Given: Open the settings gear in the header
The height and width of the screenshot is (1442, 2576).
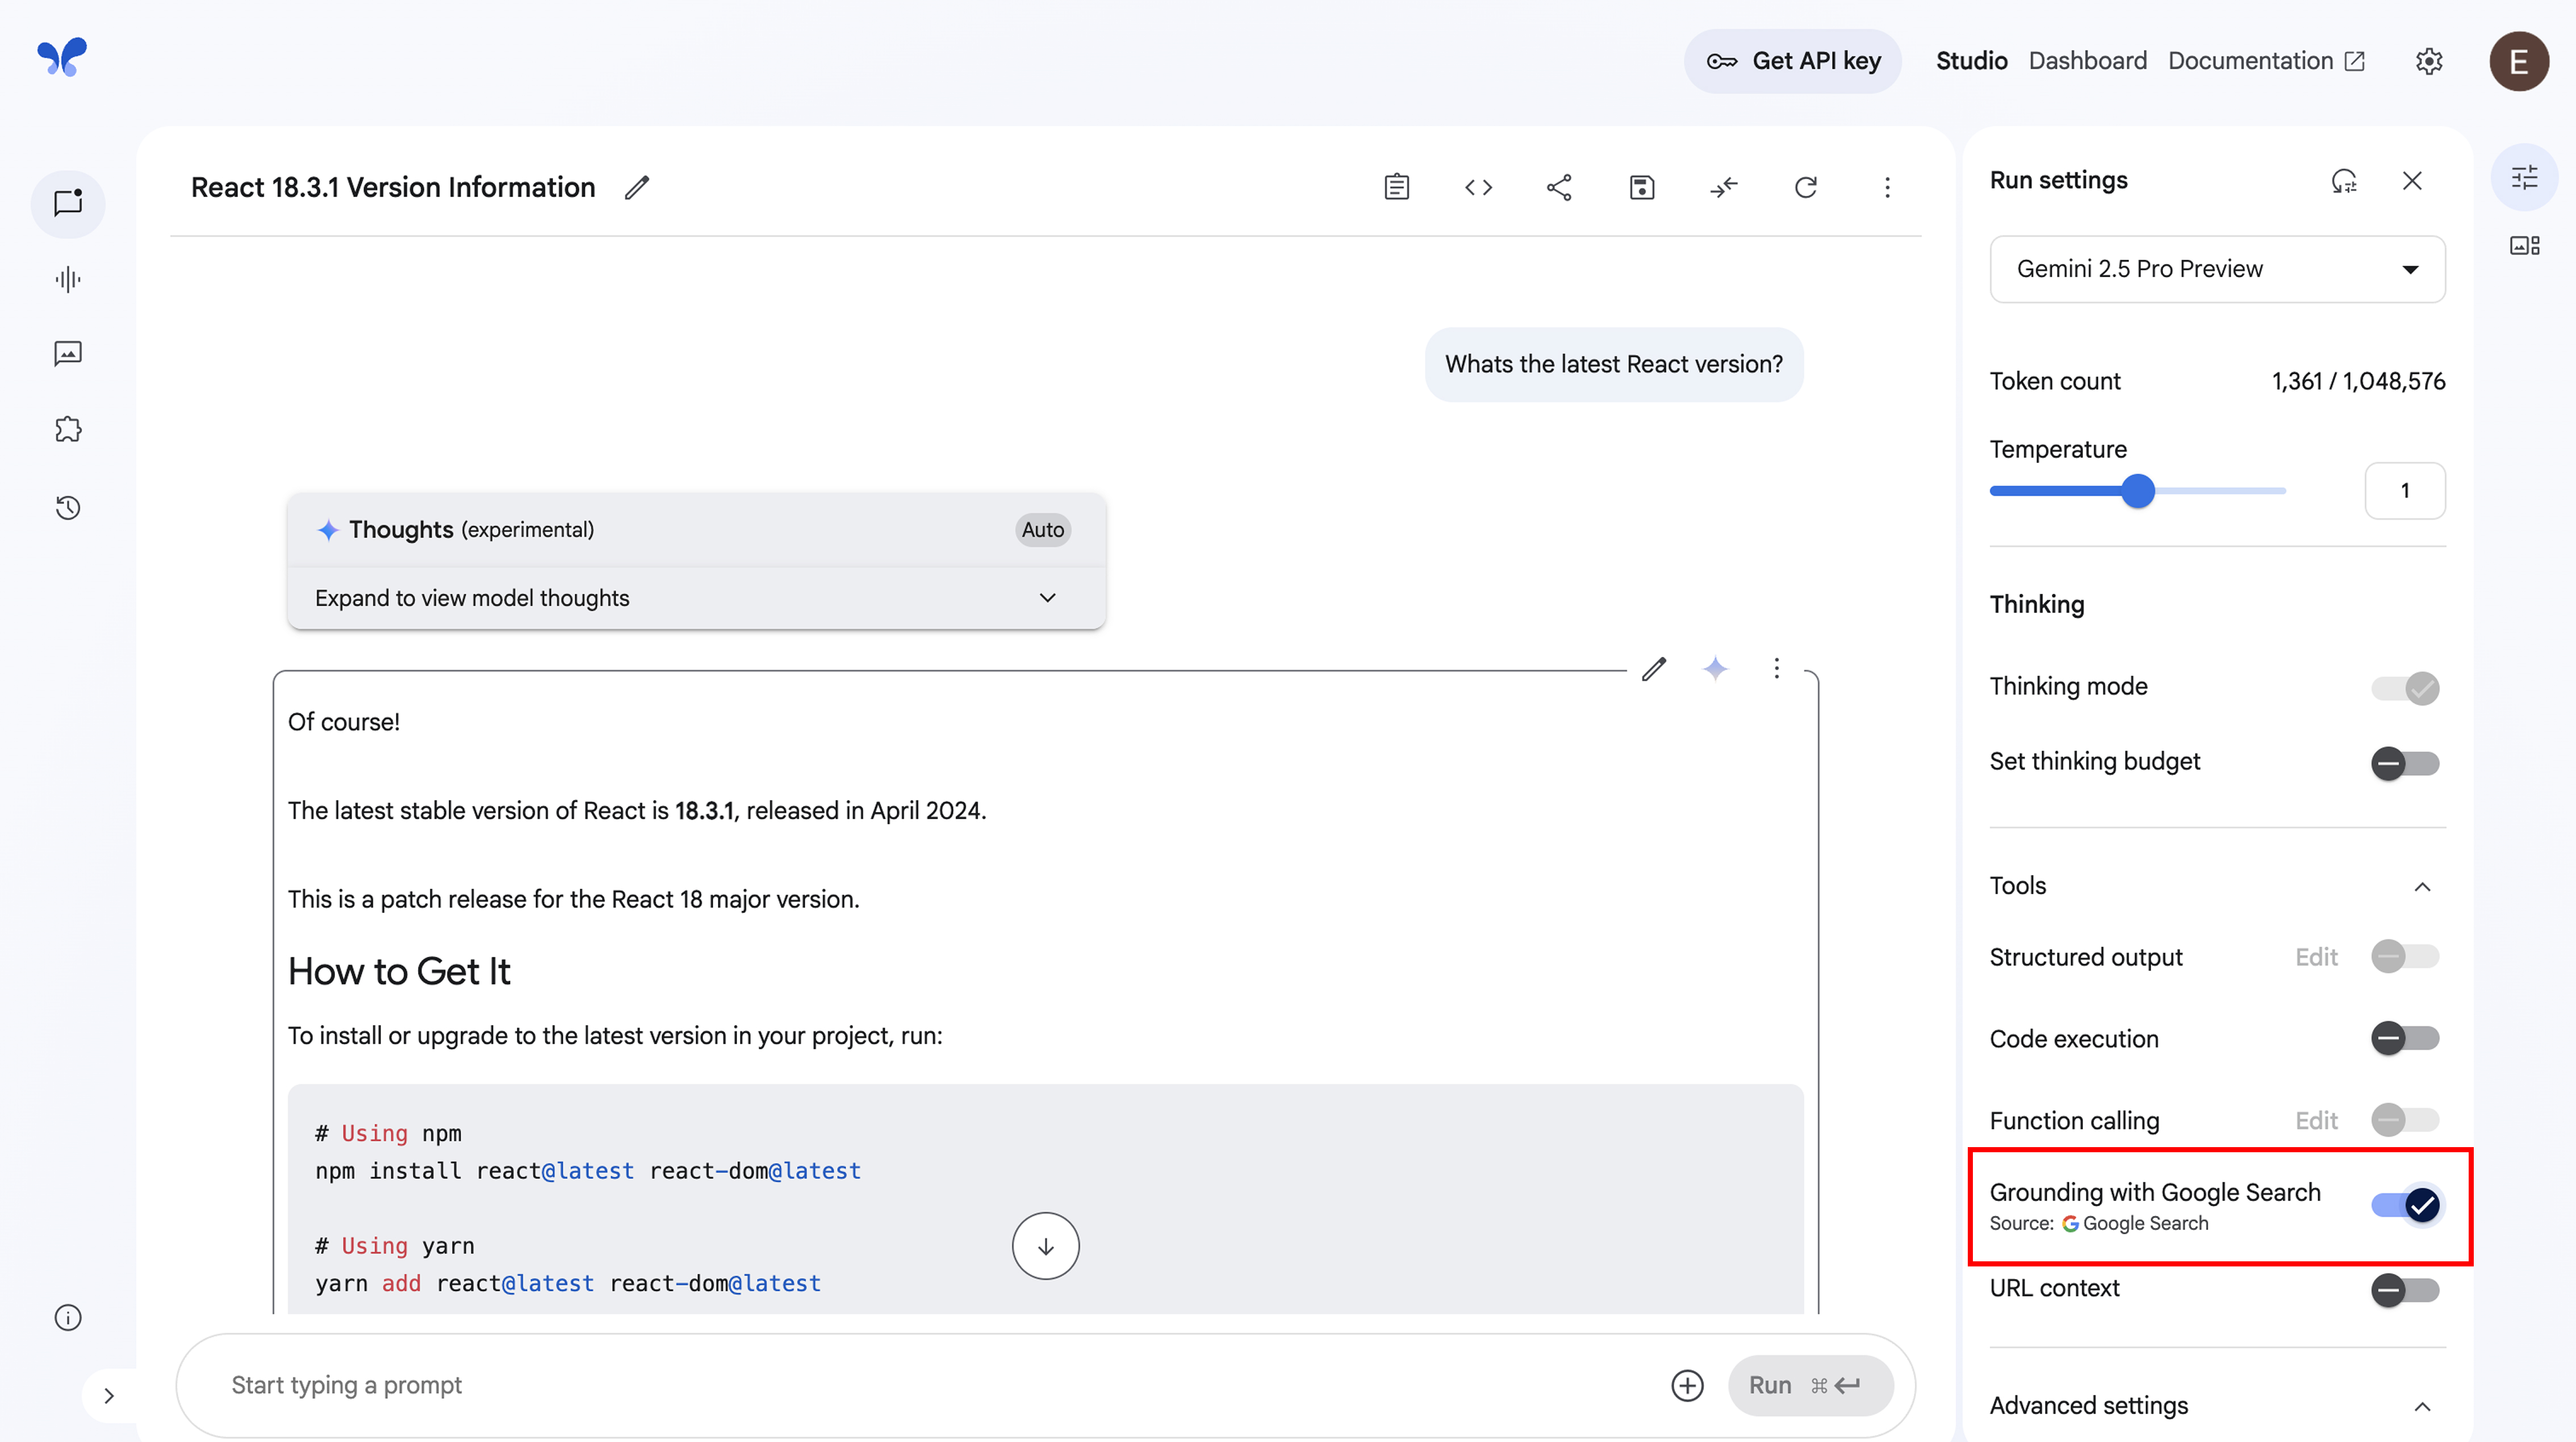Looking at the screenshot, I should click(x=2429, y=62).
